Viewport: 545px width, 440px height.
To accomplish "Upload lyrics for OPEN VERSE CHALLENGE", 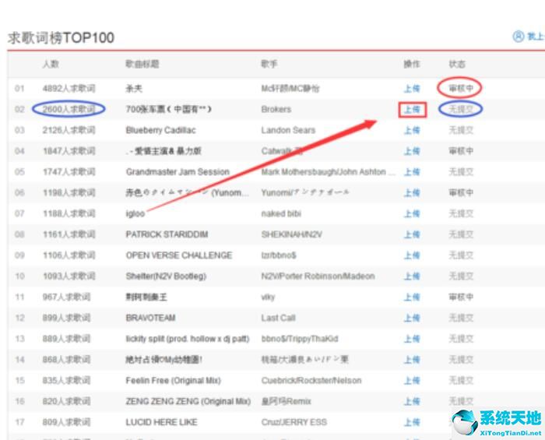I will coord(412,255).
